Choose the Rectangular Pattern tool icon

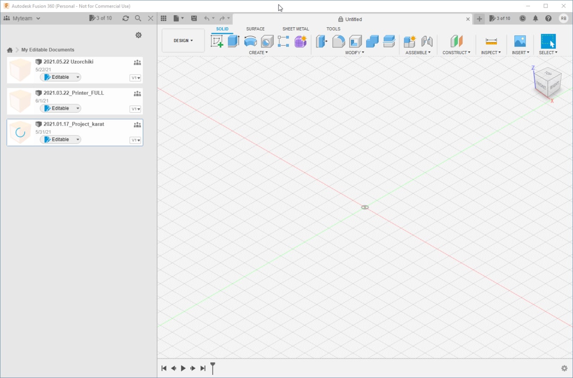[x=283, y=41]
